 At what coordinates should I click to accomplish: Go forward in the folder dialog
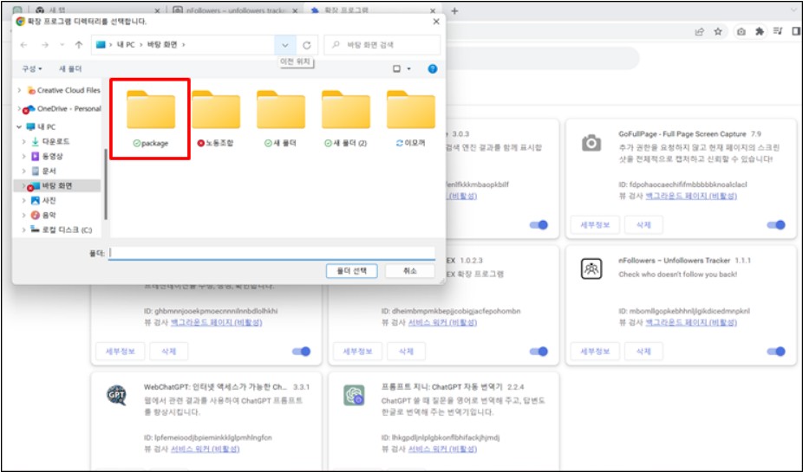coord(45,45)
